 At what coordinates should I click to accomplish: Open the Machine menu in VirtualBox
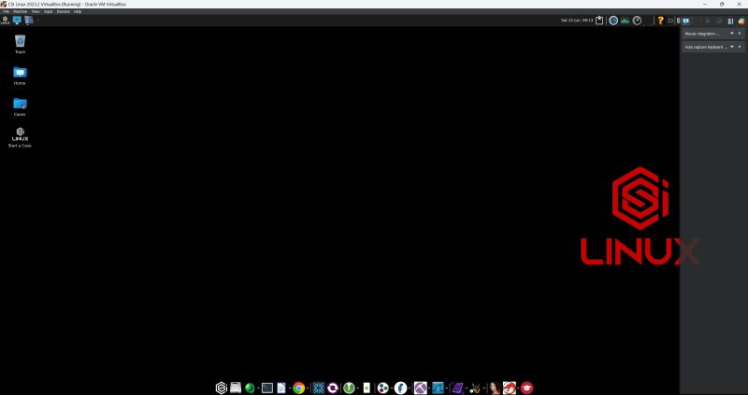coord(20,11)
